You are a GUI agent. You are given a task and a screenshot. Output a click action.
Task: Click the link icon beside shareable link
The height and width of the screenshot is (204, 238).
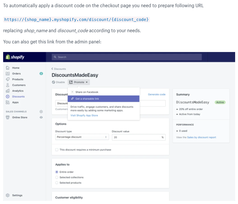tap(72, 99)
